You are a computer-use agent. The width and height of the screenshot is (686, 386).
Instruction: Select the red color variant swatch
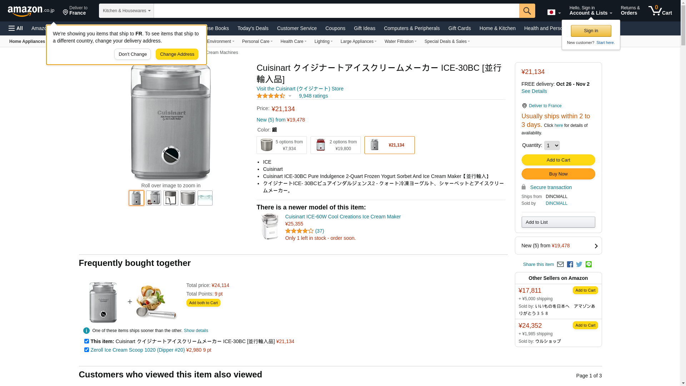(335, 145)
